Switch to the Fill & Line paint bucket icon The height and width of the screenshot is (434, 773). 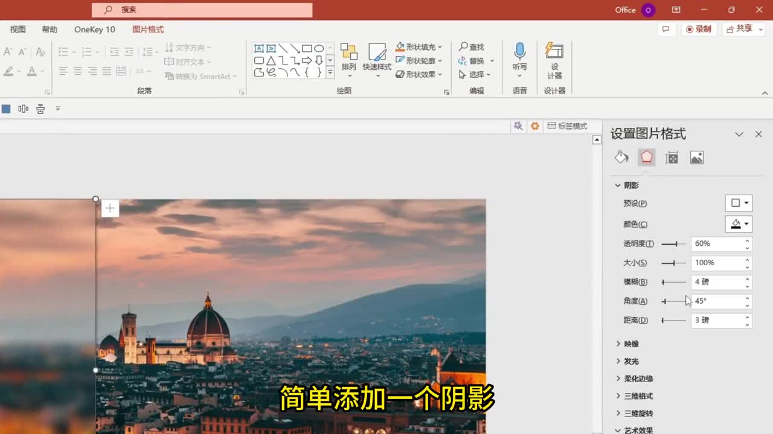click(621, 157)
